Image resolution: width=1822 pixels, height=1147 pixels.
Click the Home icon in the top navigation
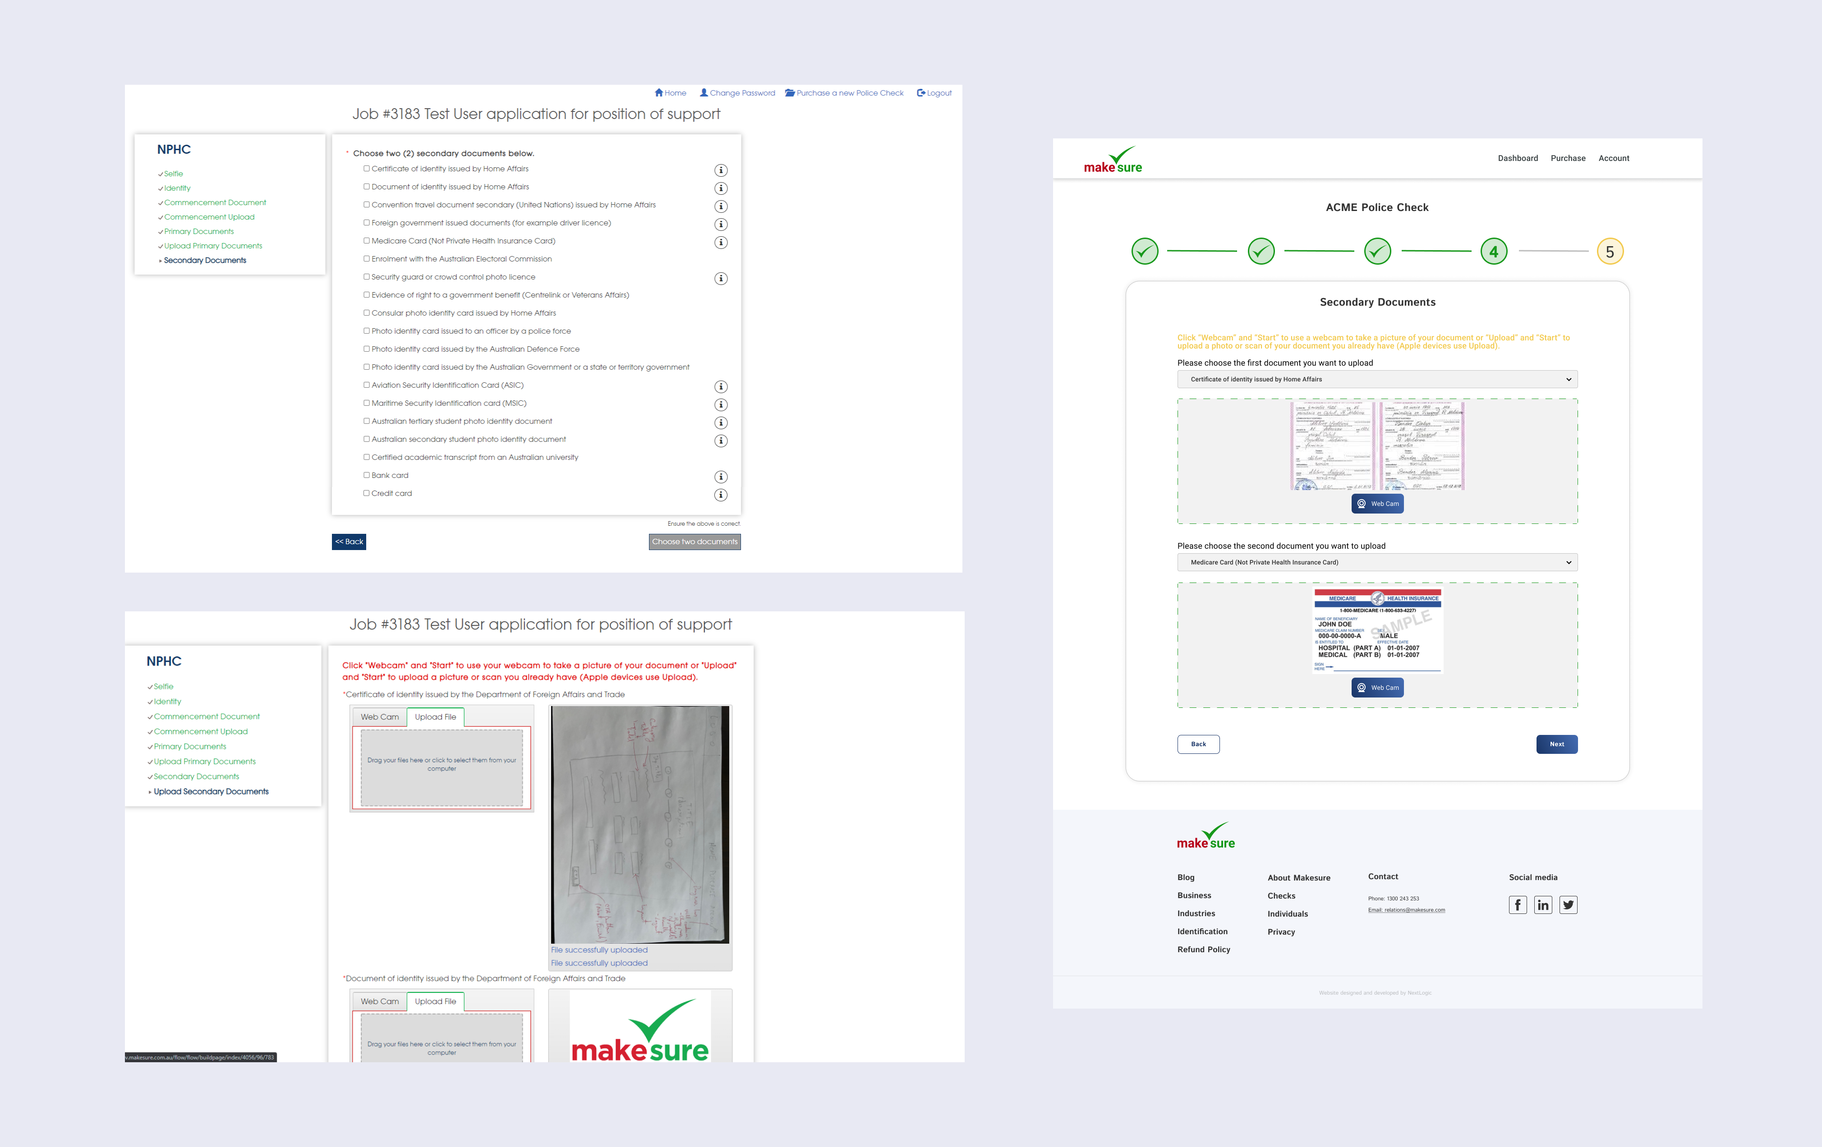(659, 92)
